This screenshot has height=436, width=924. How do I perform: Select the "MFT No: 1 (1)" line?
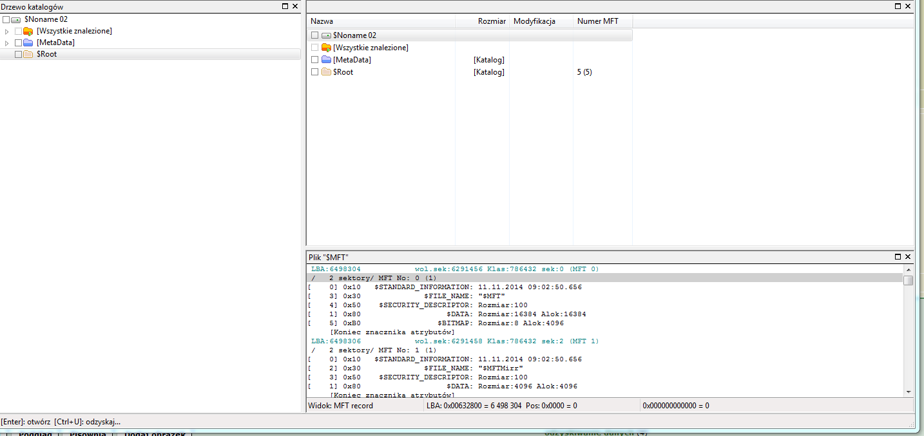click(374, 350)
